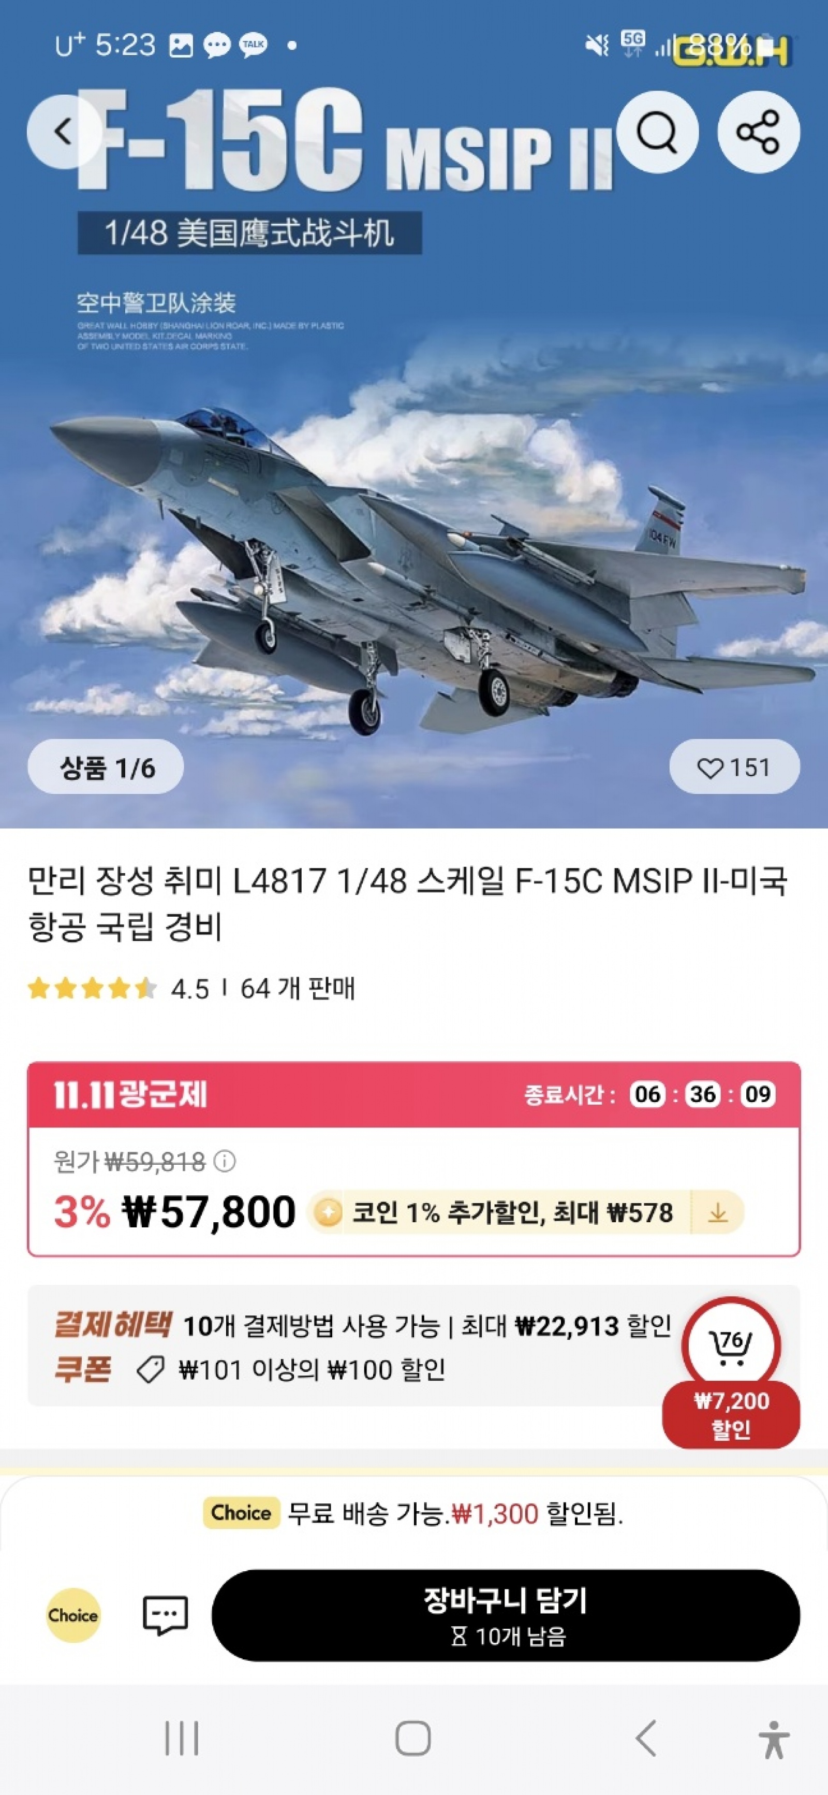Tap the round Choice badge at bottom

(73, 1615)
